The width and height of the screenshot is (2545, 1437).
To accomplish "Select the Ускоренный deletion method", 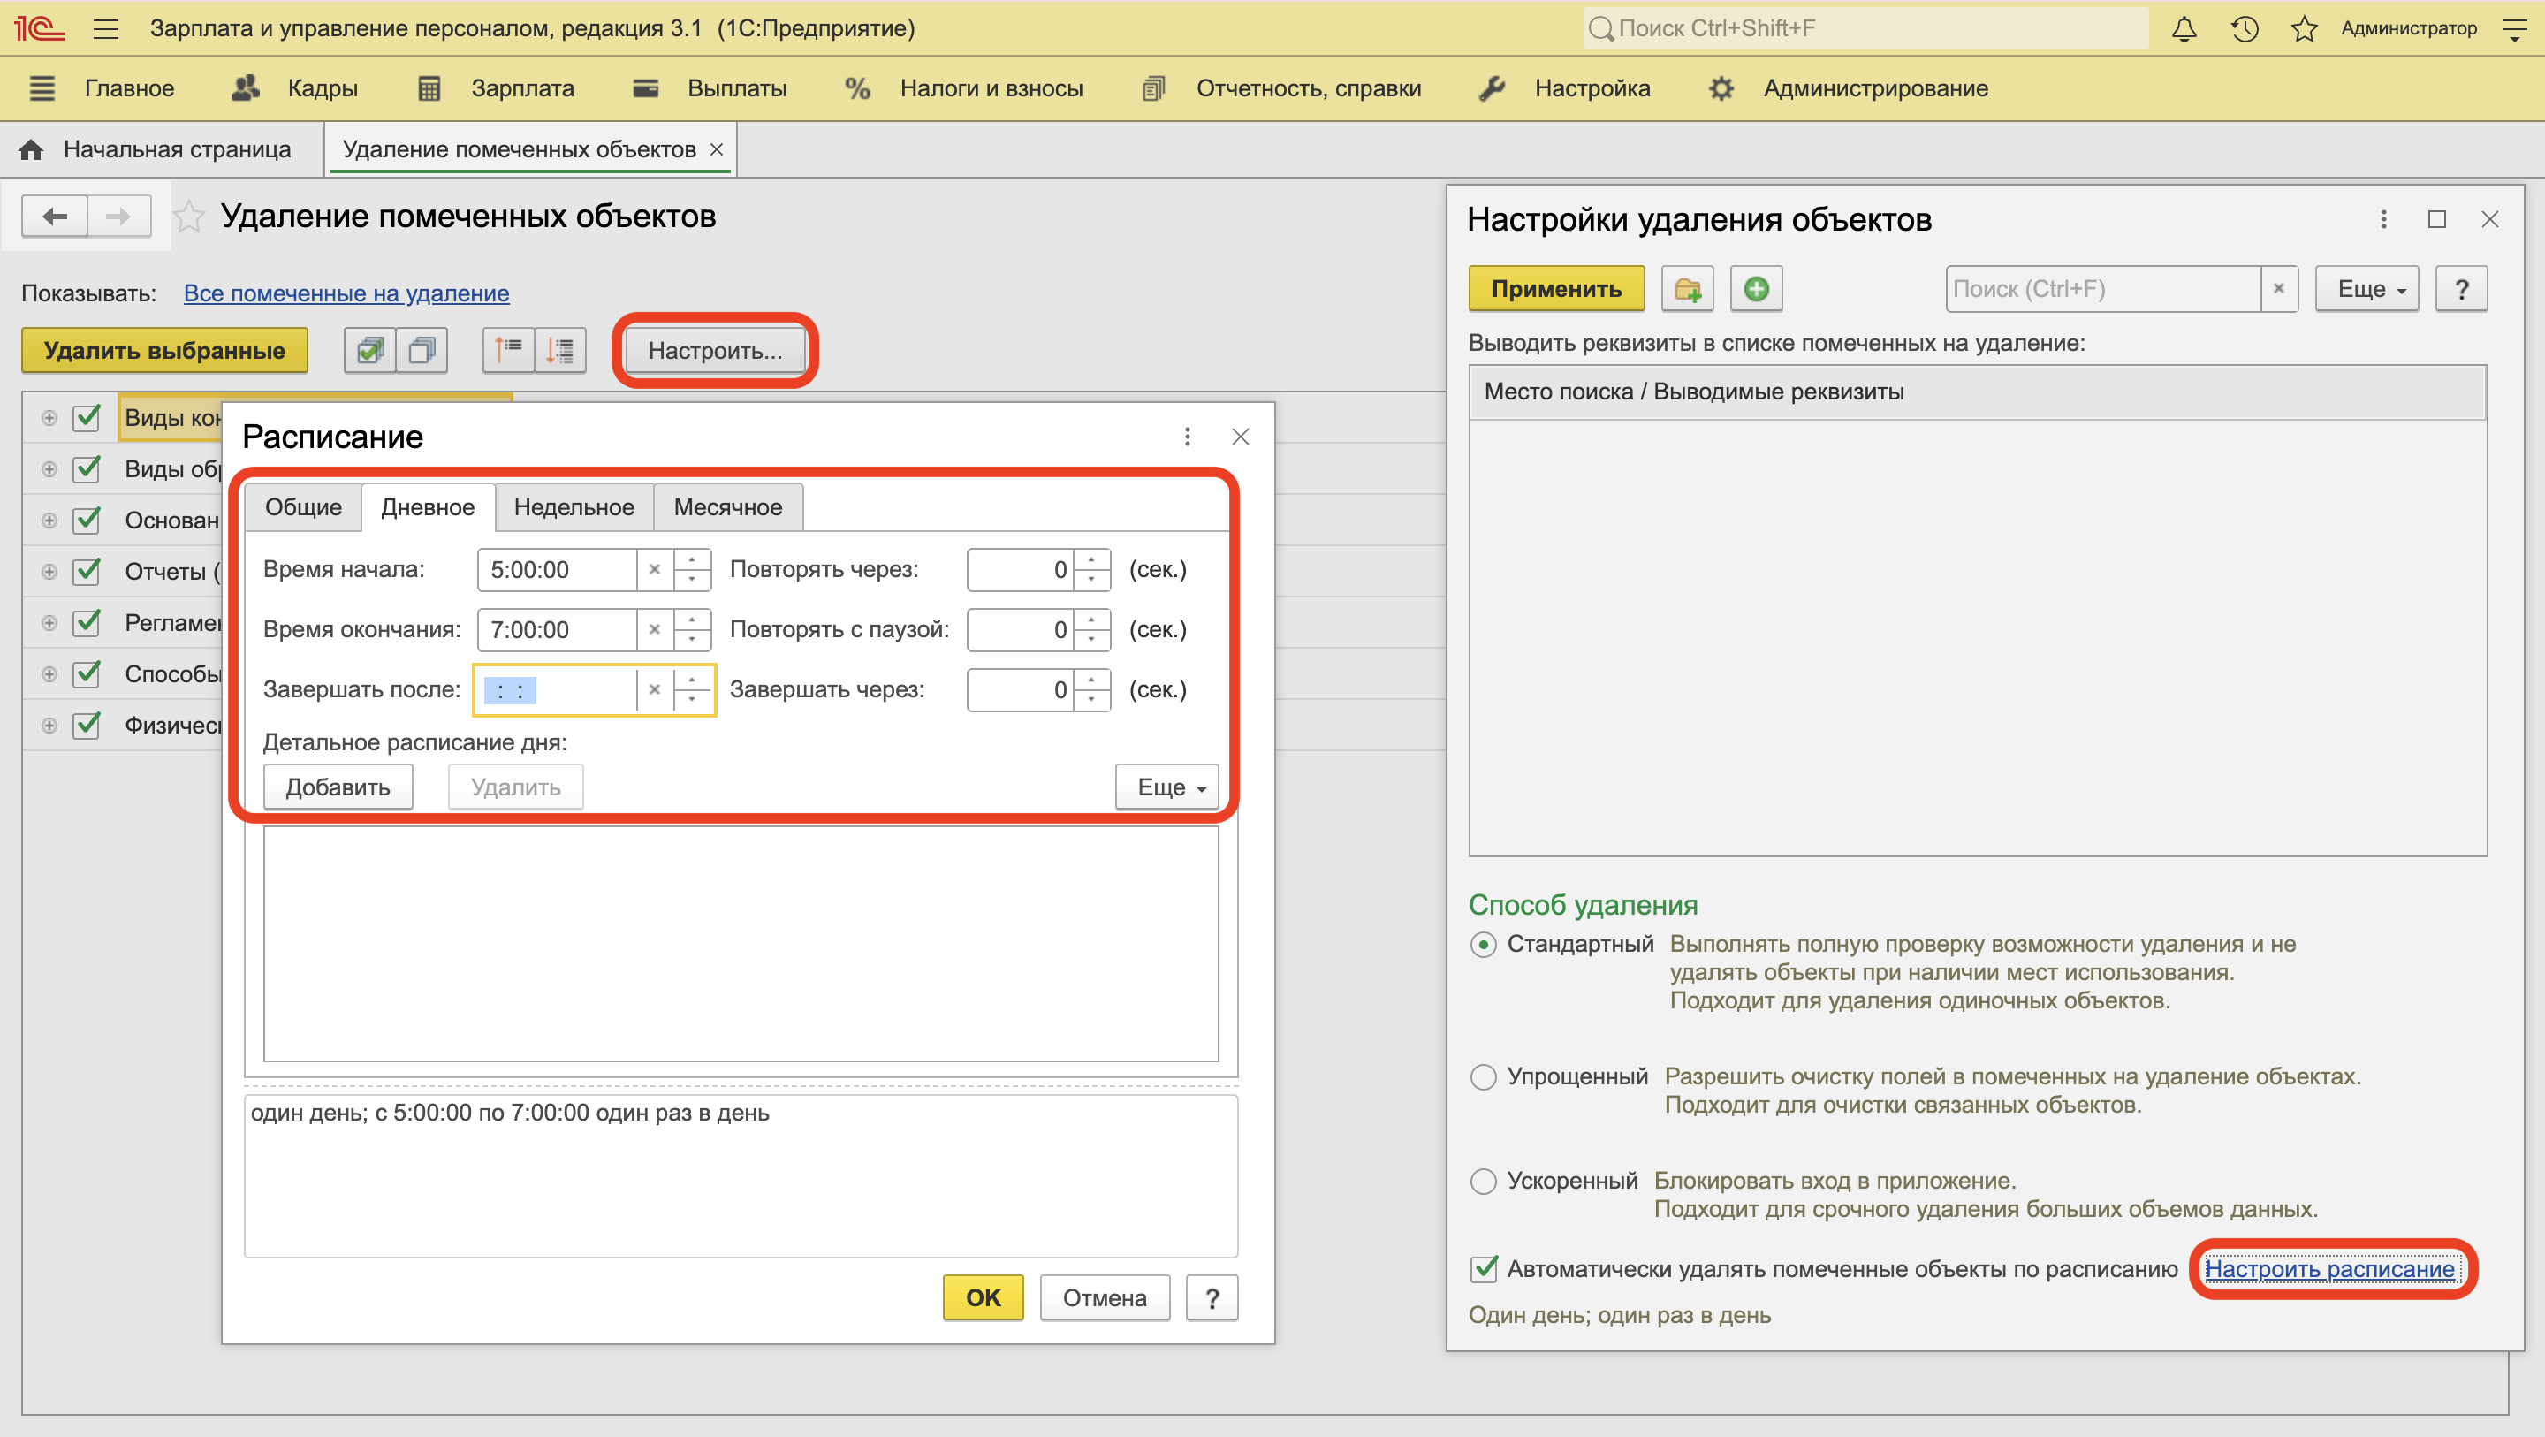I will point(1483,1181).
